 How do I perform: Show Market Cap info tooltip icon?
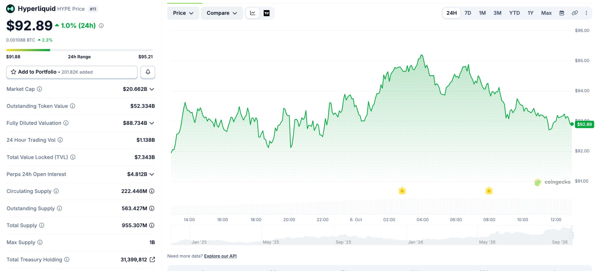click(39, 89)
